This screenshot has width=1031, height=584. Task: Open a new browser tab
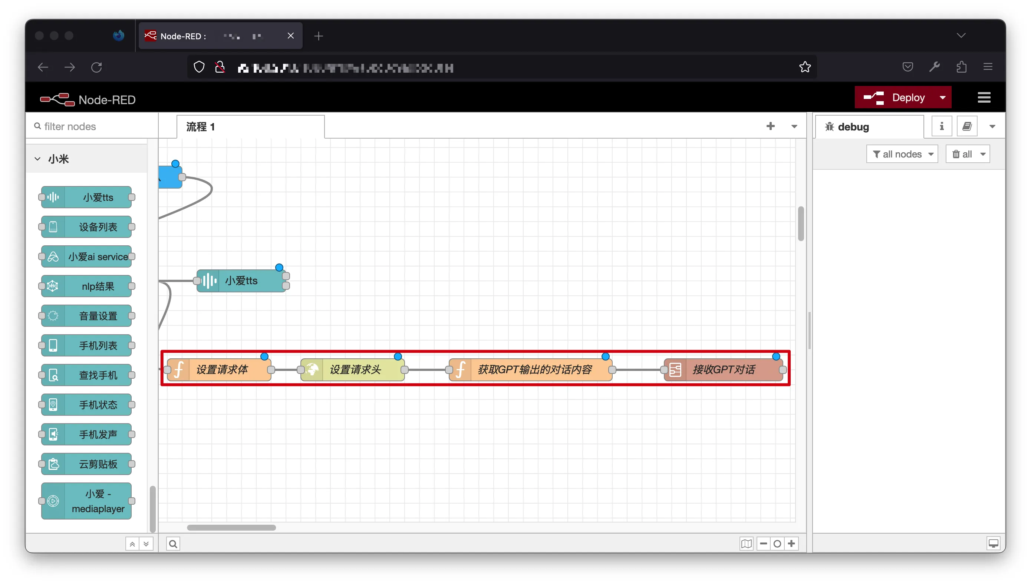[319, 36]
